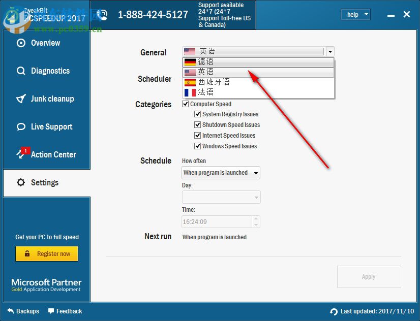Open the How often dropdown

point(221,173)
